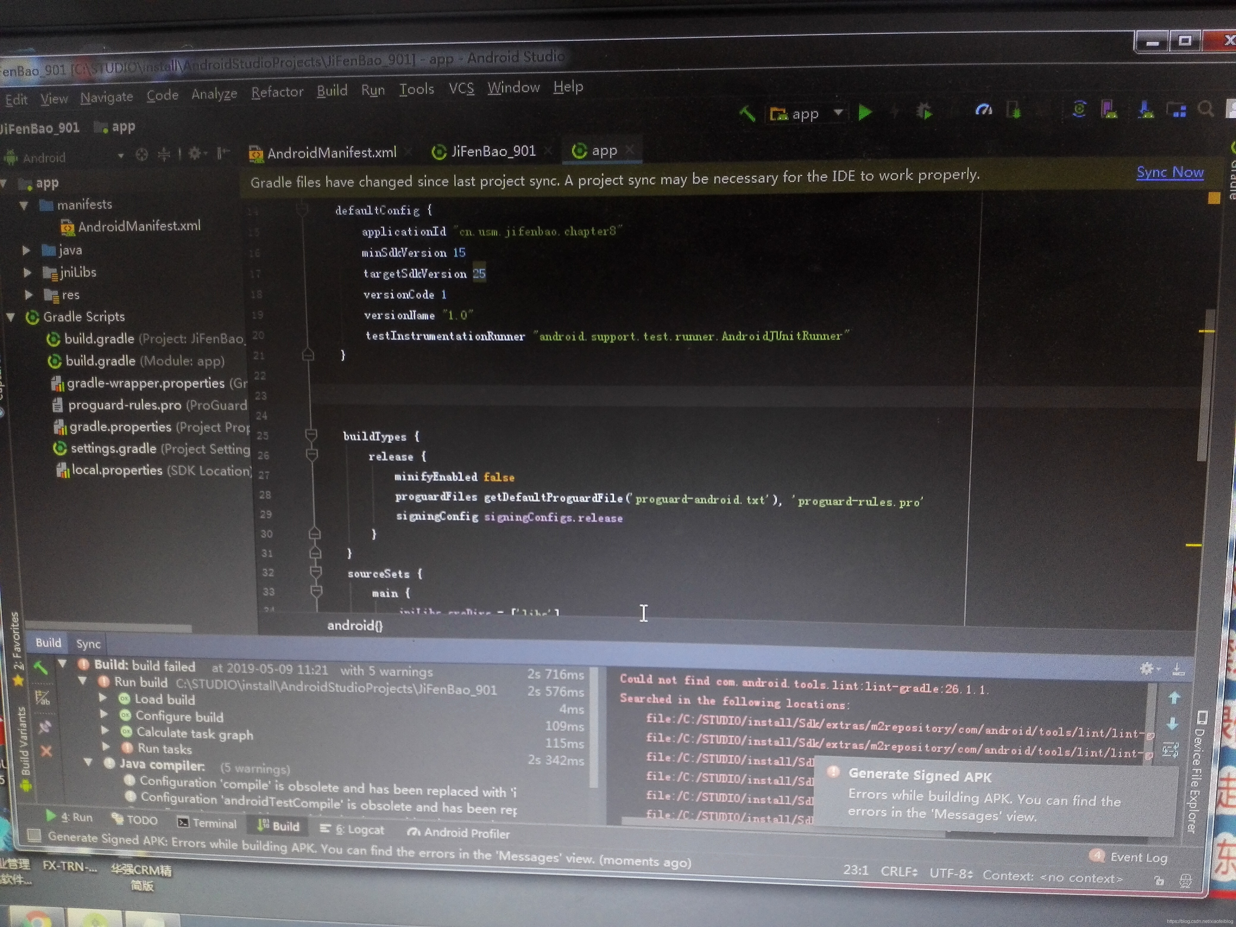Open the Refactor menu
The width and height of the screenshot is (1236, 927).
click(x=277, y=92)
